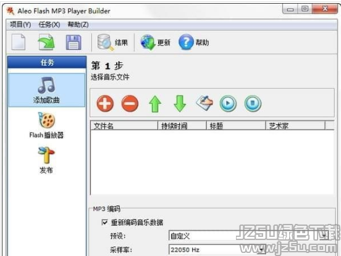Open 结果 results toolbar button
This screenshot has height=256, width=341.
point(112,42)
